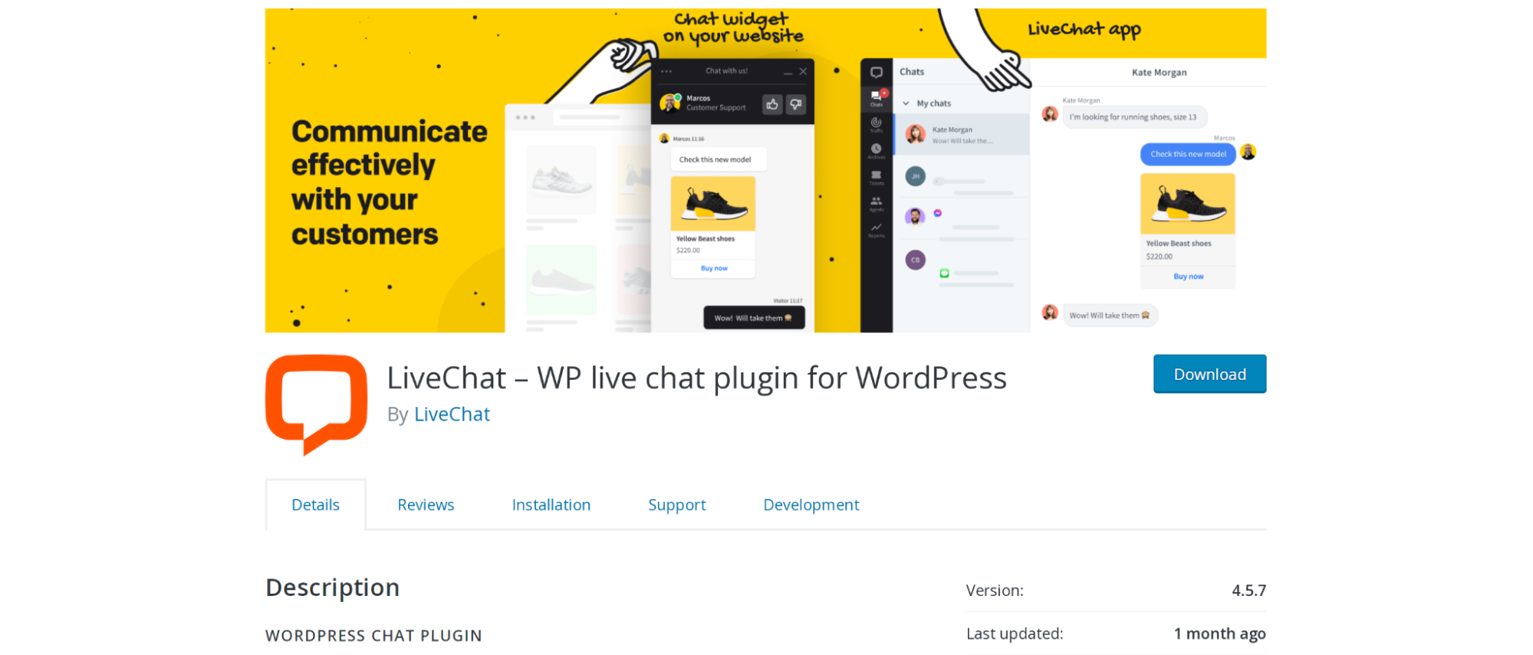This screenshot has height=655, width=1533.
Task: Open three-dots menu in chat widget header
Action: [x=666, y=71]
